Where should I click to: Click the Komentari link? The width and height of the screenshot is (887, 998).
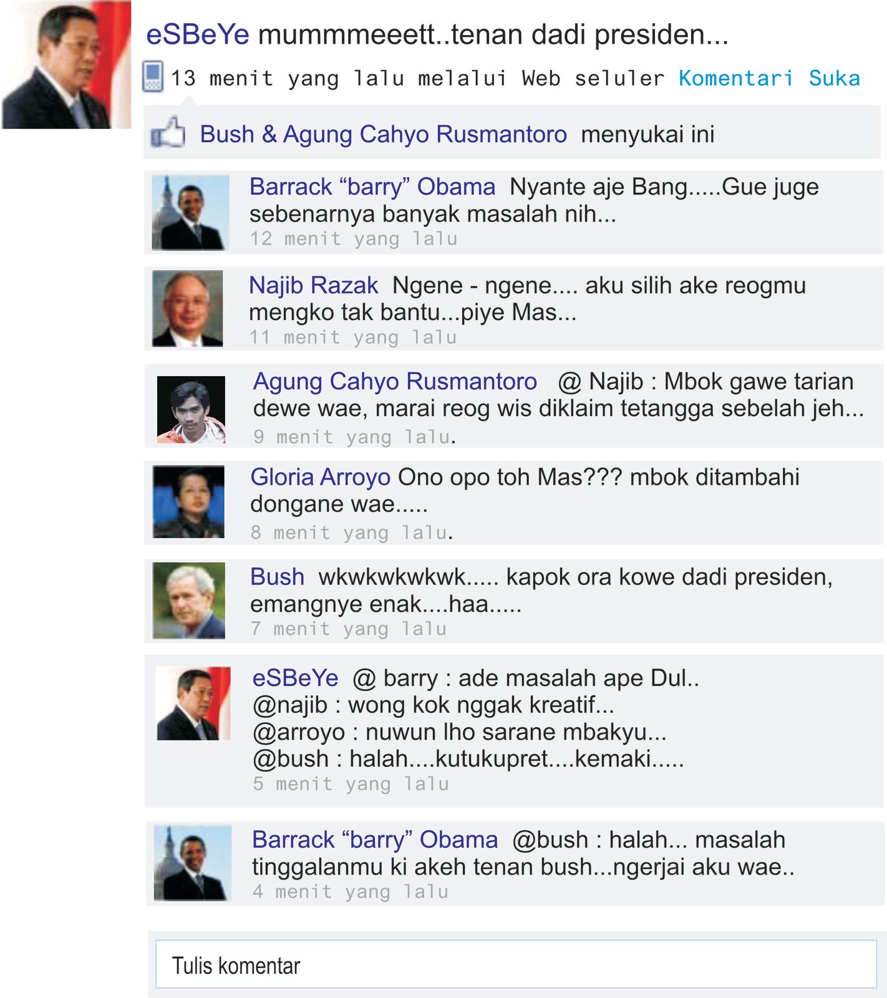coord(735,79)
